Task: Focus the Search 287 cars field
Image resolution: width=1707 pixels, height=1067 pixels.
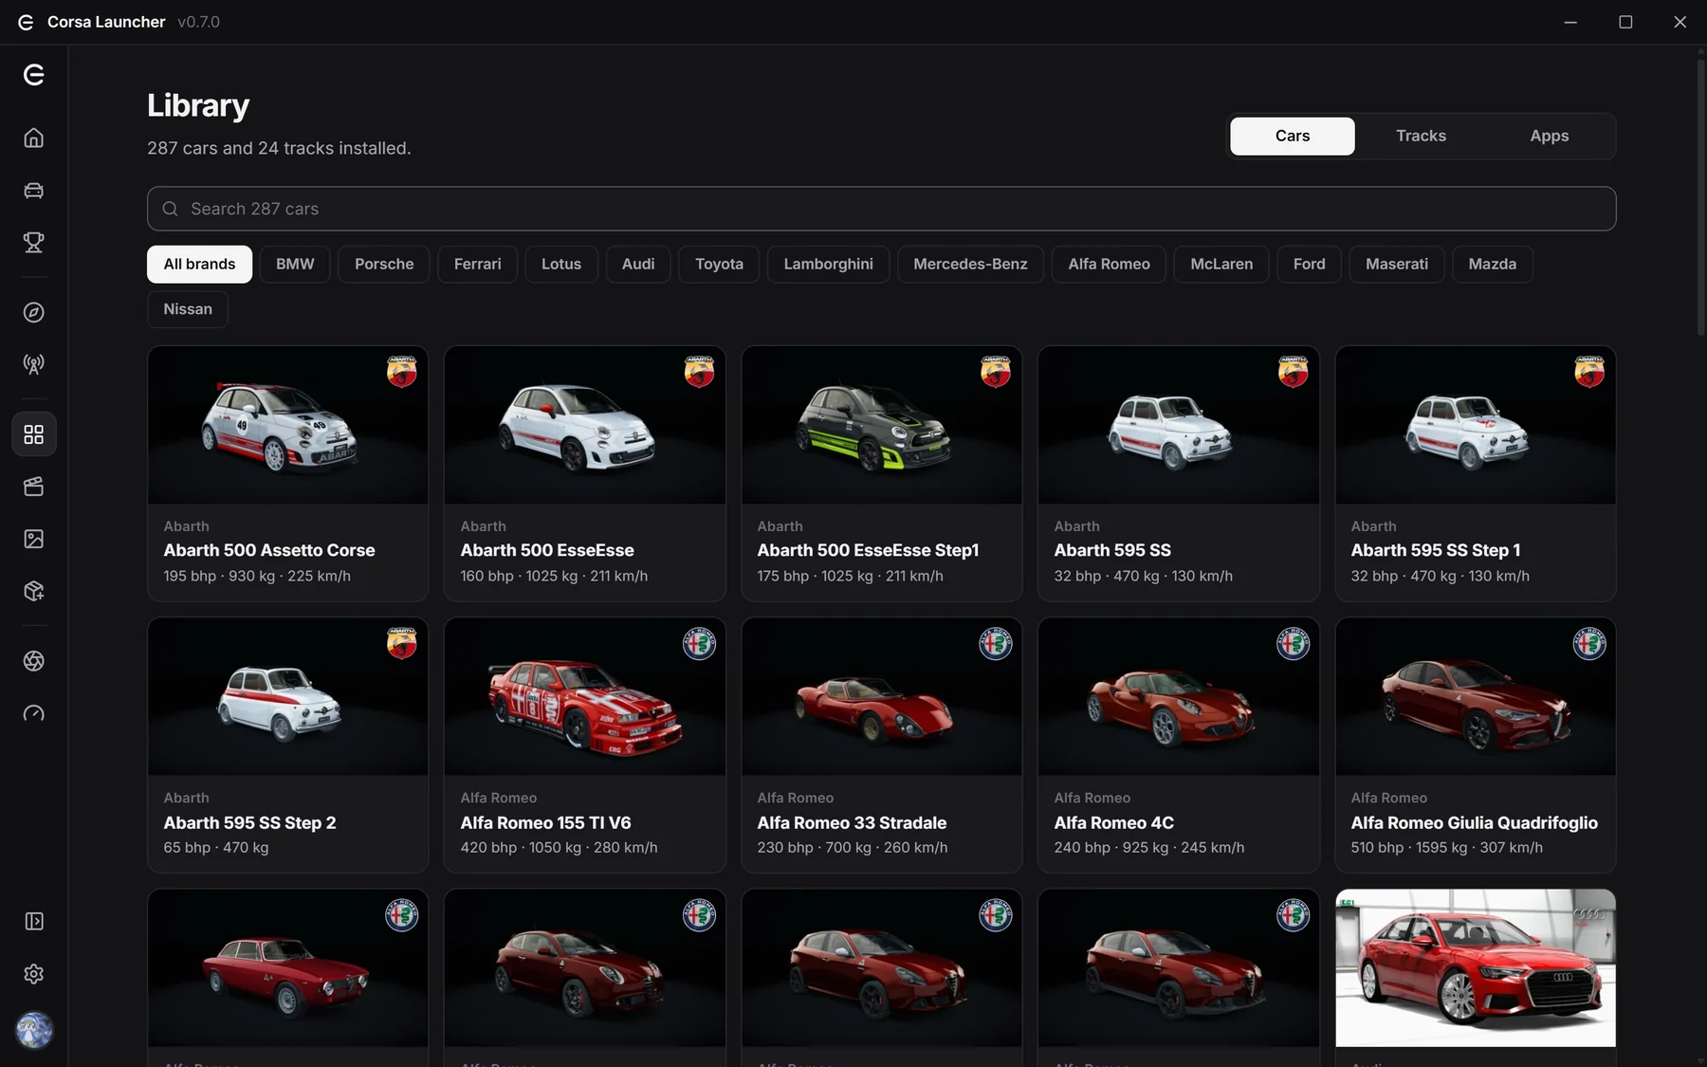Action: click(881, 209)
